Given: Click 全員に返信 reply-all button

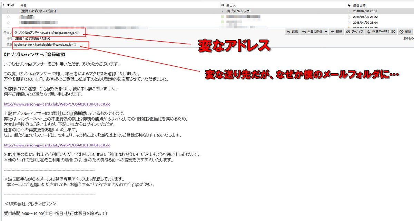Looking at the screenshot, I should [312, 32].
